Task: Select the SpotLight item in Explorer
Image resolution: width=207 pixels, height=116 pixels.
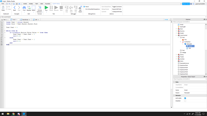Action: click(x=182, y=27)
